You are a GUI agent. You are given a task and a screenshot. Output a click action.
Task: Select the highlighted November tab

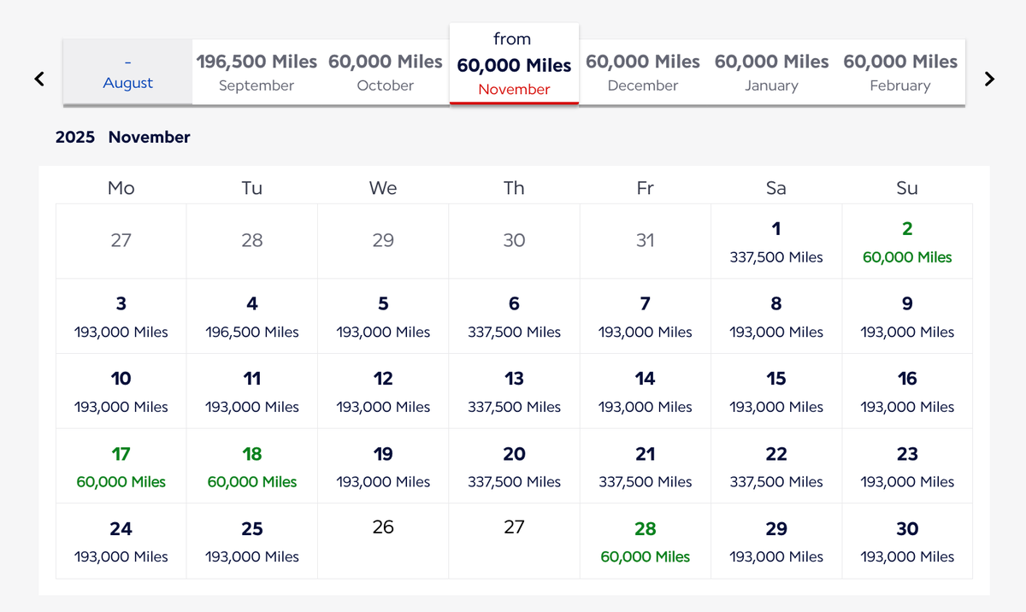point(514,65)
